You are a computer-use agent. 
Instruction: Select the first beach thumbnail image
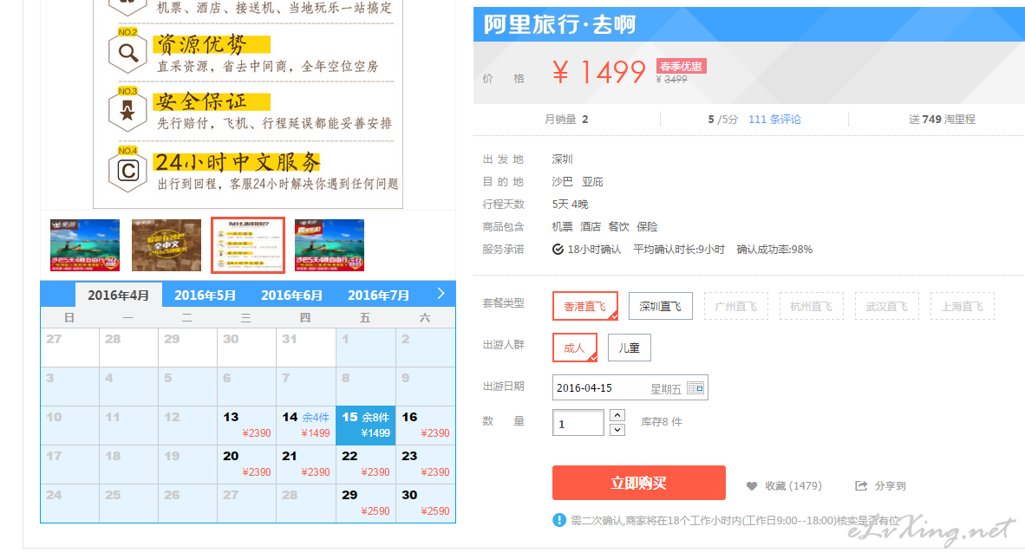click(x=85, y=245)
